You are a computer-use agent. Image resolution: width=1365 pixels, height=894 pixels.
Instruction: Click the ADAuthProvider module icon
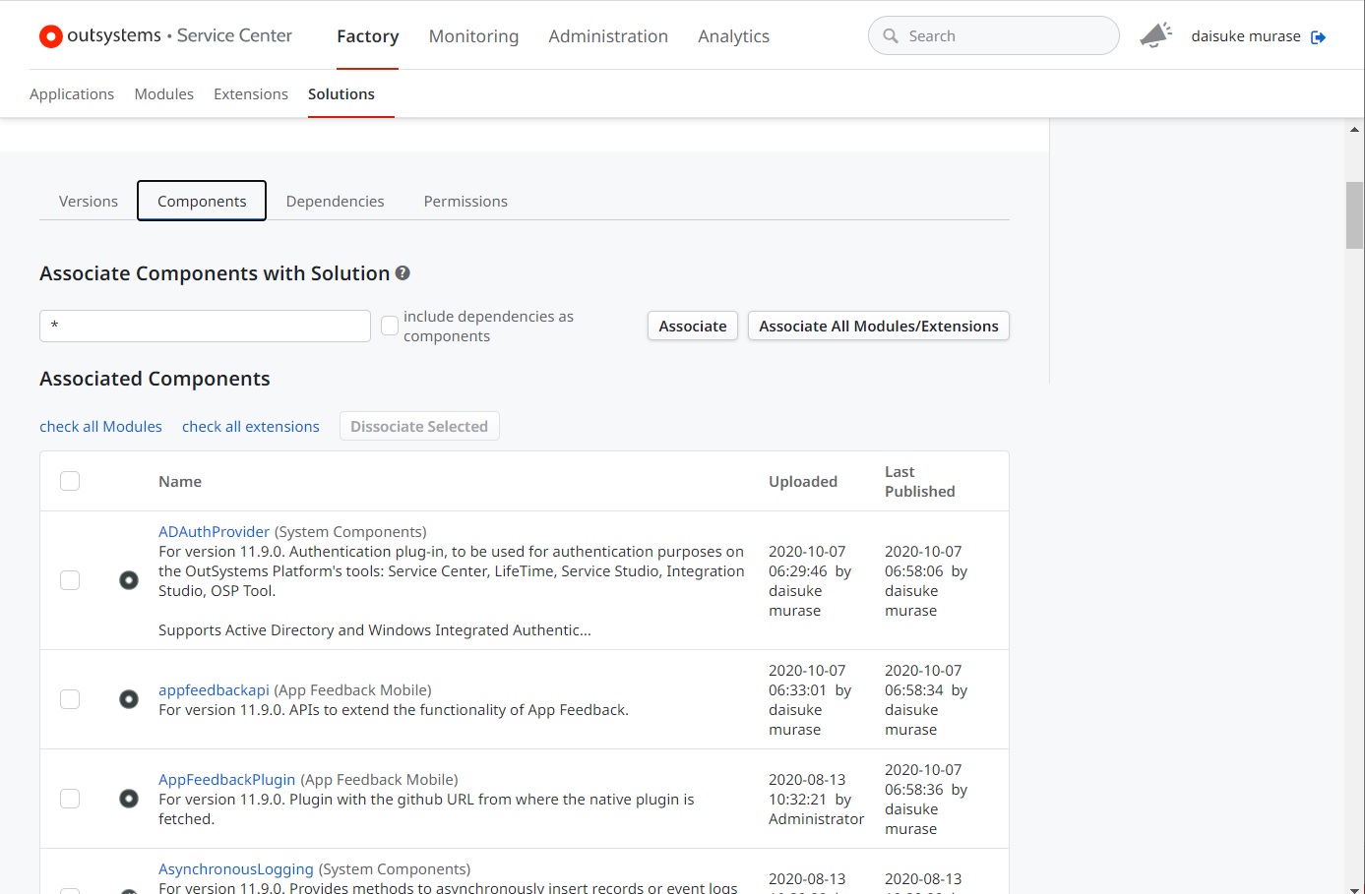[x=129, y=580]
